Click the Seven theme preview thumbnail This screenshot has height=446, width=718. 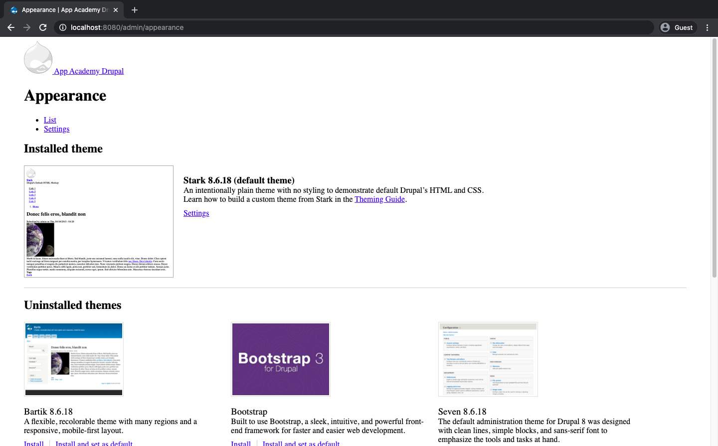tap(488, 359)
